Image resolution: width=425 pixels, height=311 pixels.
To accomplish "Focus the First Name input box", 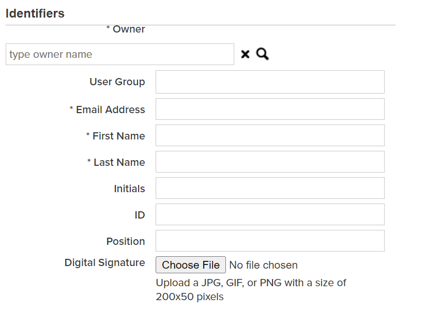I will click(x=270, y=135).
